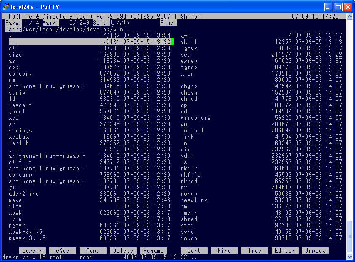
Task: Click the readlink file entry
Action: click(x=194, y=200)
